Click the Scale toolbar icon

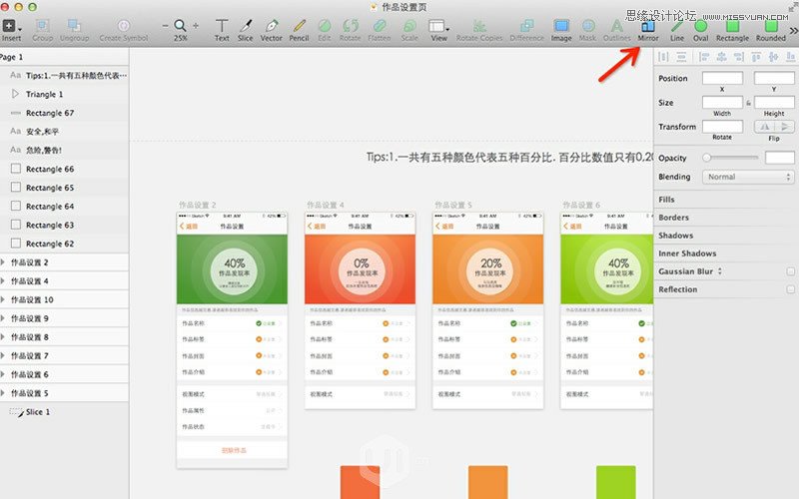pos(409,26)
